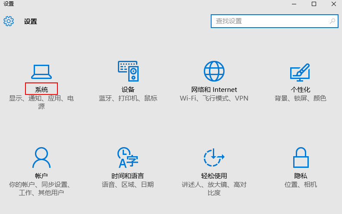Select the 系统 label

pos(41,90)
